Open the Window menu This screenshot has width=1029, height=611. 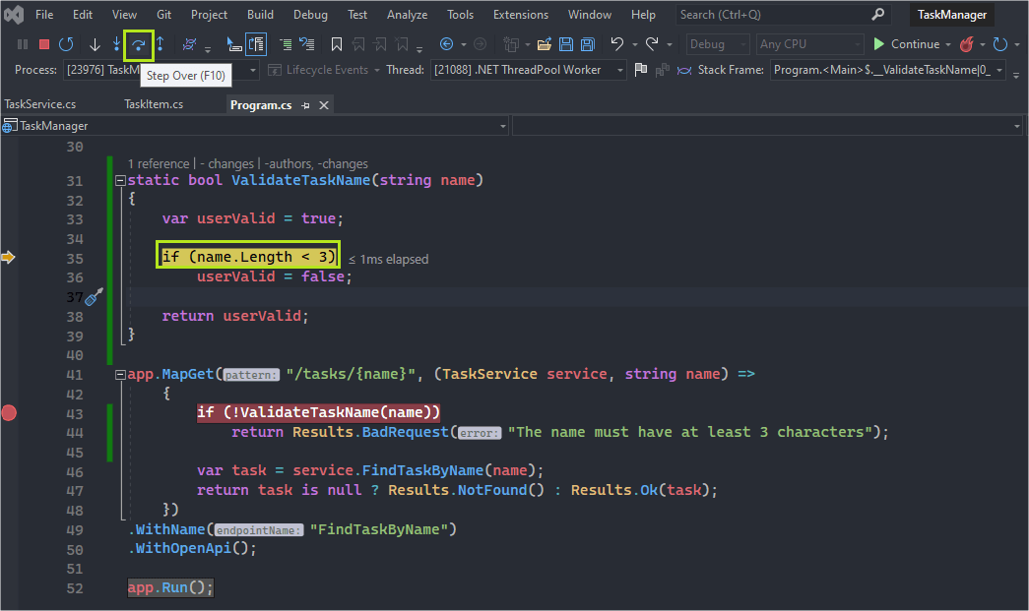(589, 15)
